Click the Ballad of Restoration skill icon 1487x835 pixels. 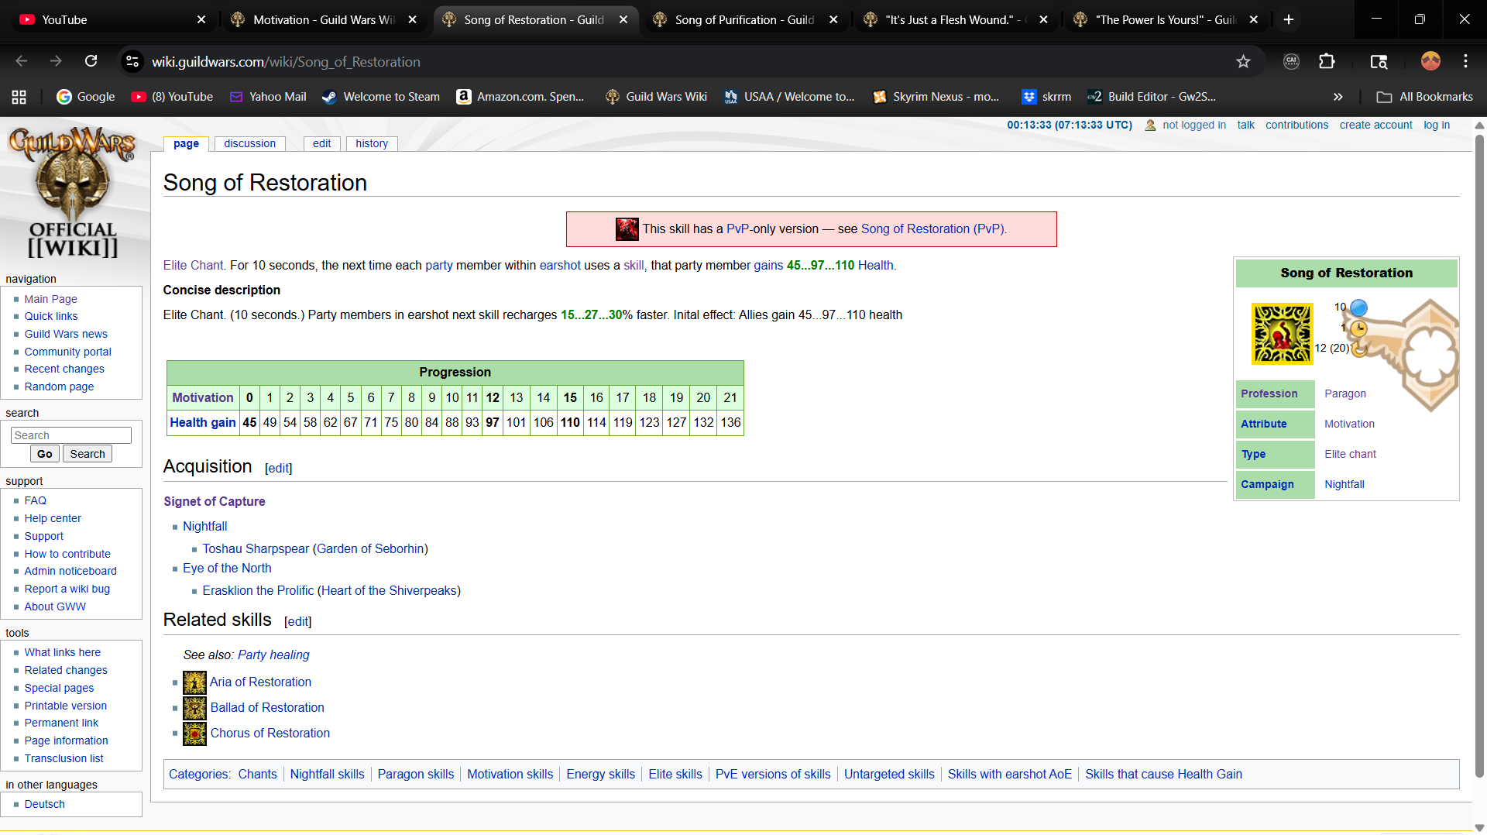coord(194,708)
